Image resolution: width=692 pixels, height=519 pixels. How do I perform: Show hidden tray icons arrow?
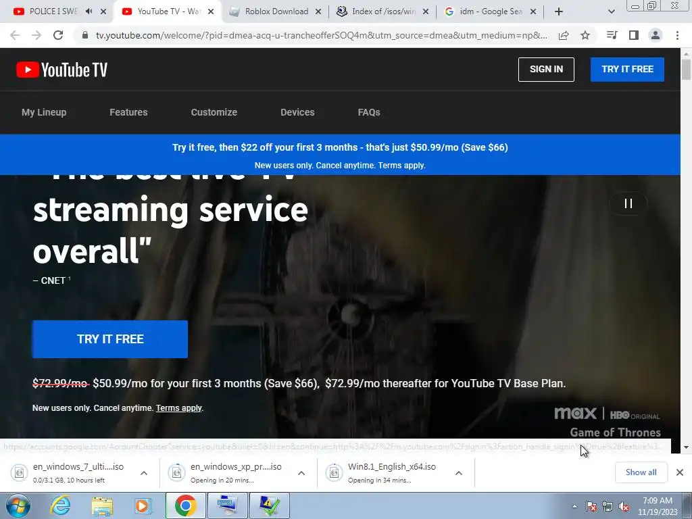[x=574, y=507]
